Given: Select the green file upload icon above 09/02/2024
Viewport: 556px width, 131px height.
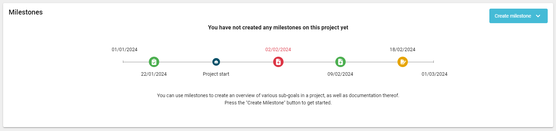Looking at the screenshot, I should tap(341, 62).
